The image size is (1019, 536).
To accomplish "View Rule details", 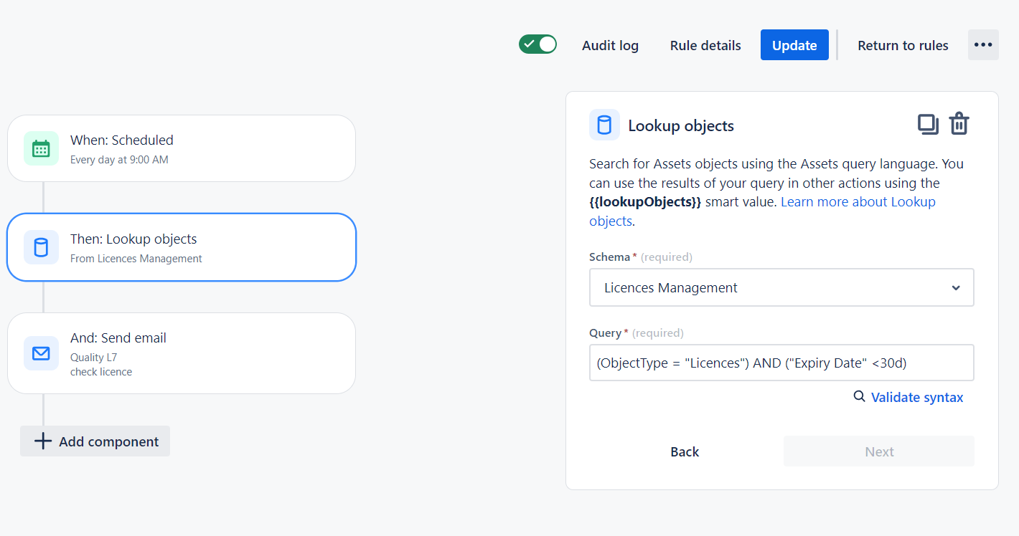I will click(705, 45).
